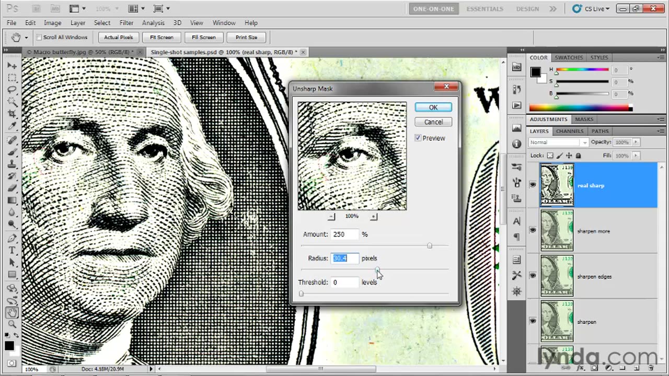Click the Fit Screen button
Viewport: 669px width, 376px height.
162,37
